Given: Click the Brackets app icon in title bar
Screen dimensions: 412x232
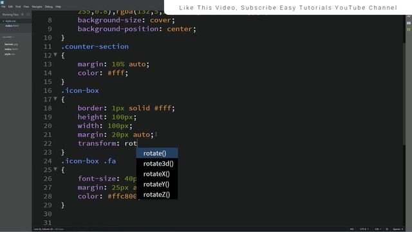Looking at the screenshot, I should coord(3,2).
